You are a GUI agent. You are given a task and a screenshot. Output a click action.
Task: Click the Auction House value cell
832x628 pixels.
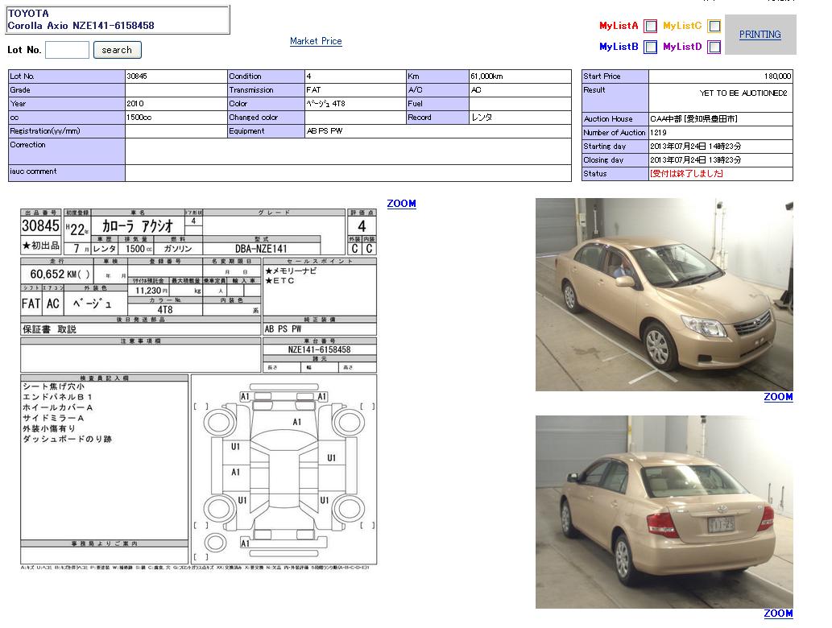[720, 119]
